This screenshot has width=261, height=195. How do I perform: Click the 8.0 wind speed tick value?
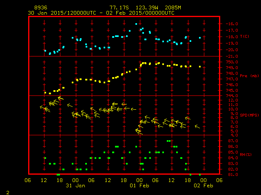tap(234, 118)
